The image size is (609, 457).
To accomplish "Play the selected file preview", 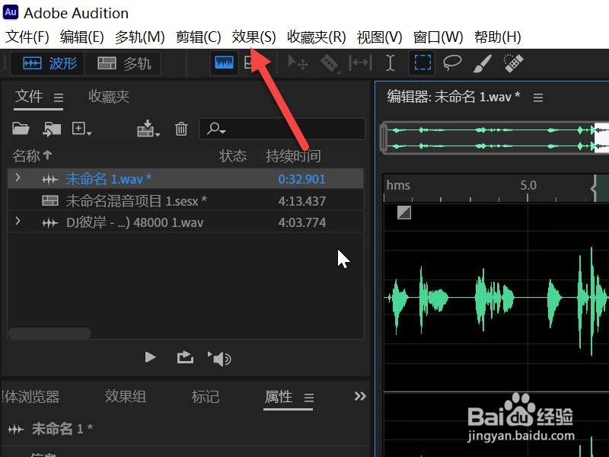I will pos(150,357).
